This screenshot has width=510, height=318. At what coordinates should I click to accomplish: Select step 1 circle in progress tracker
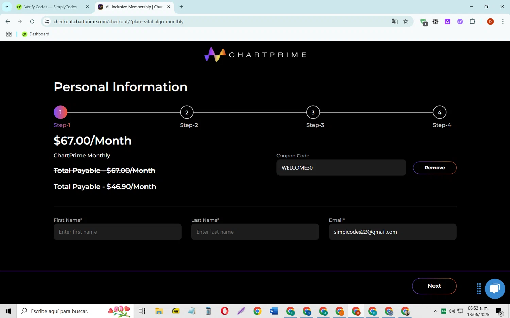61,112
